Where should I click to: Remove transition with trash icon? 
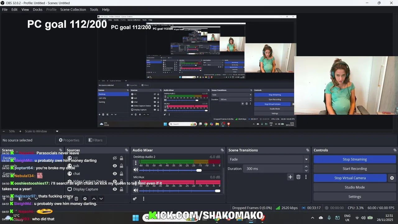pyautogui.click(x=298, y=177)
